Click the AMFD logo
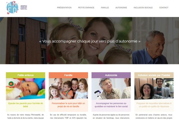The image size is (179, 120). (17, 8)
